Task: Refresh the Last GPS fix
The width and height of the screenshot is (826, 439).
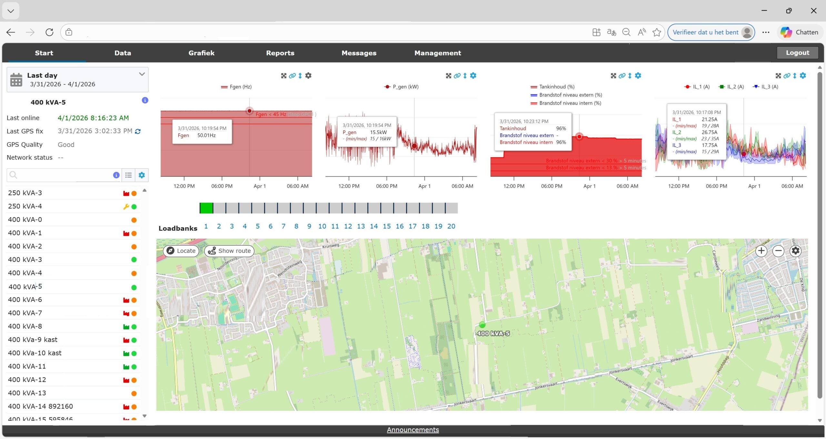Action: [x=138, y=131]
